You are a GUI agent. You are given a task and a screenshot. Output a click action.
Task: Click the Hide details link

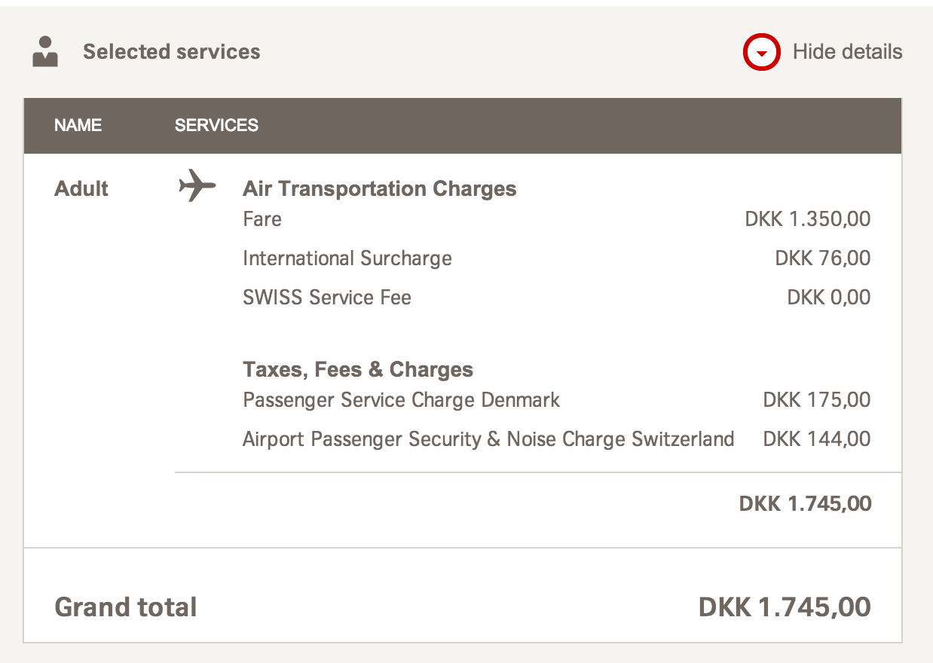[x=847, y=52]
